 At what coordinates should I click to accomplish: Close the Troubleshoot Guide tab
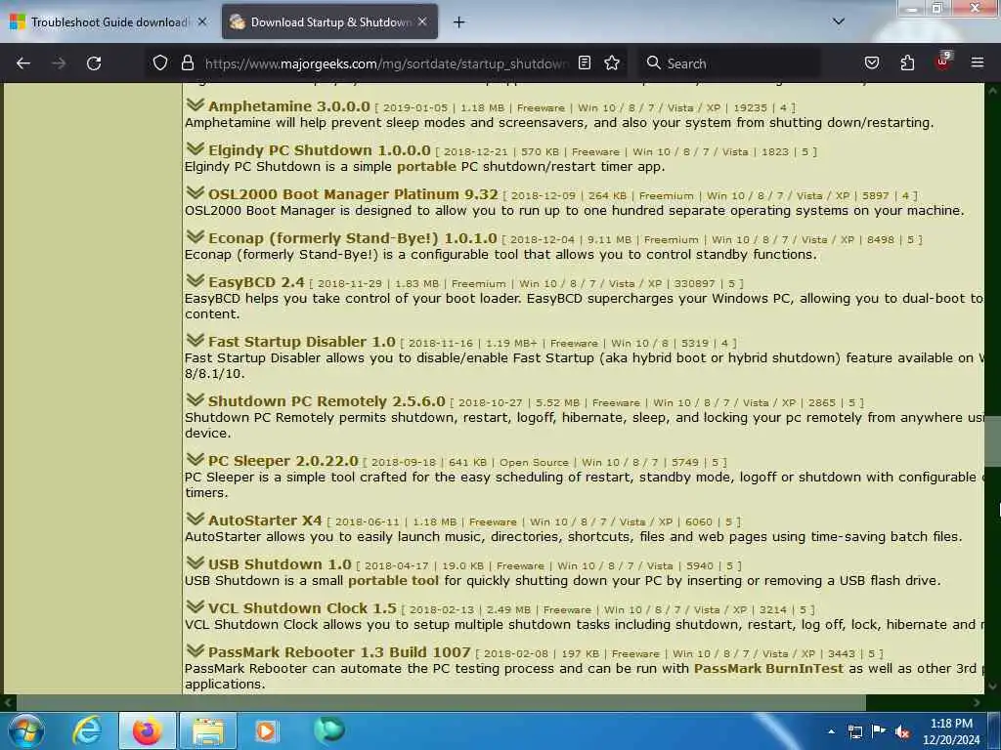201,21
